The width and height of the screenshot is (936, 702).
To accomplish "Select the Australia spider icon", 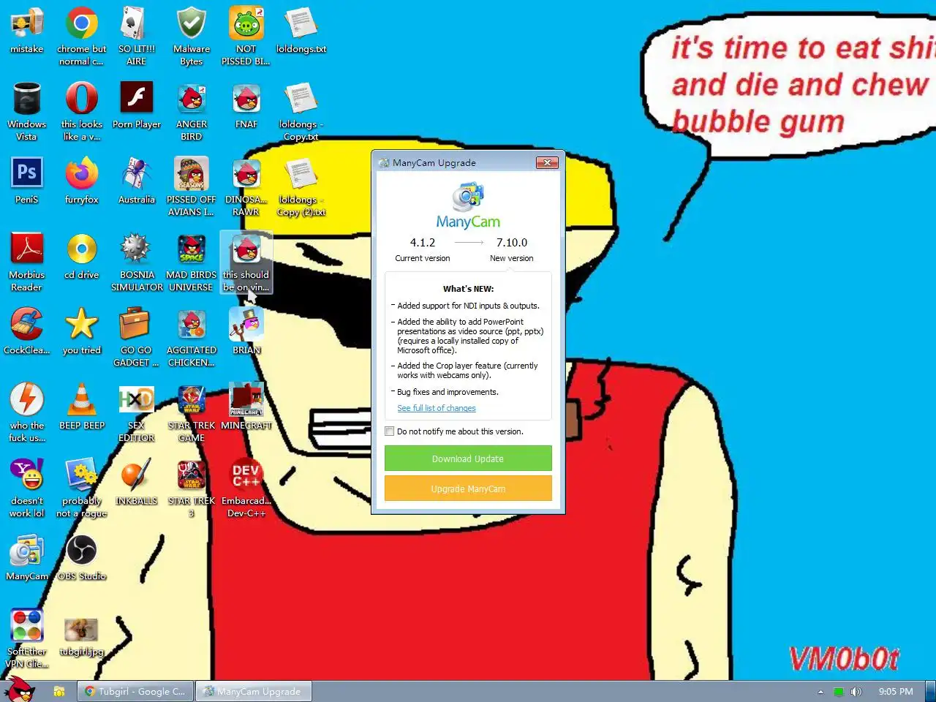I will [x=137, y=175].
